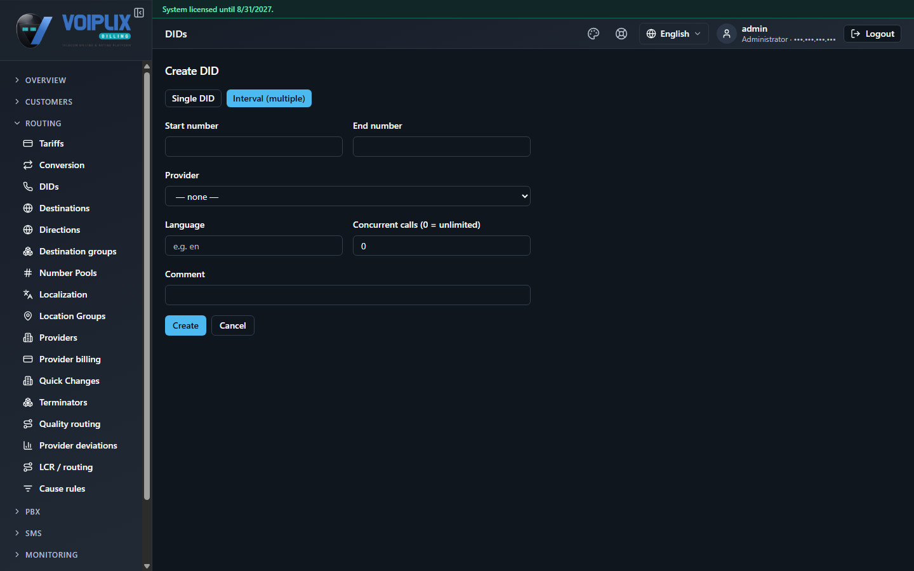
Task: Click the Logout button
Action: [x=872, y=34]
